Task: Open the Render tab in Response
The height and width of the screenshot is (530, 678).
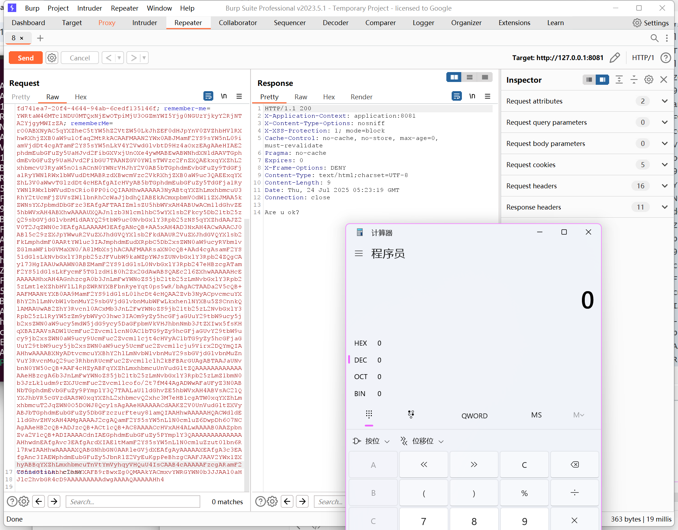Action: 361,97
